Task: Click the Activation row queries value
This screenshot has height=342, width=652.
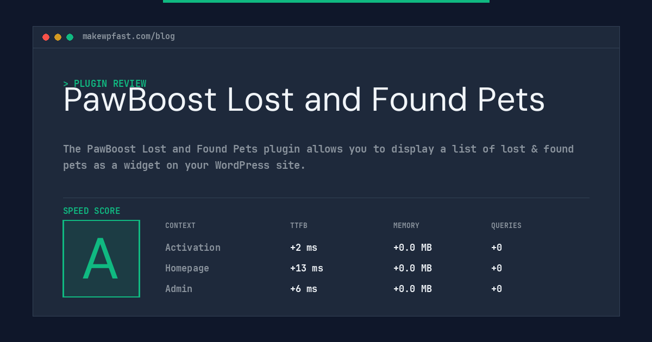Action: point(497,248)
